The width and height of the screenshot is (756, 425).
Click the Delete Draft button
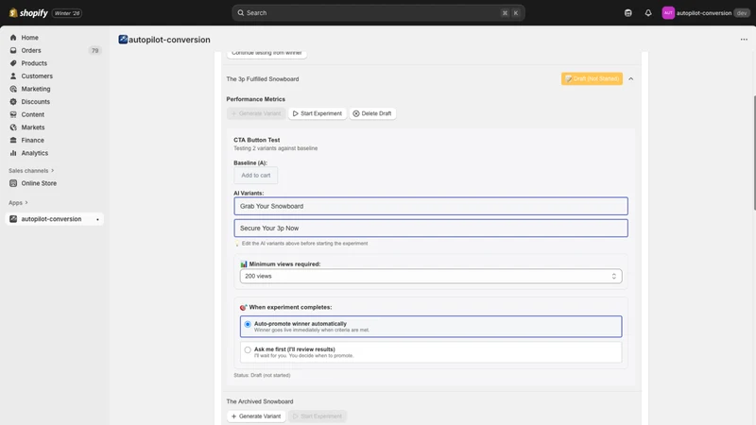(x=372, y=113)
